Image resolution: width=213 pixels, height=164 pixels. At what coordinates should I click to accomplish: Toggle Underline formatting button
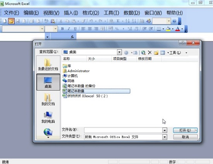click(x=75, y=29)
